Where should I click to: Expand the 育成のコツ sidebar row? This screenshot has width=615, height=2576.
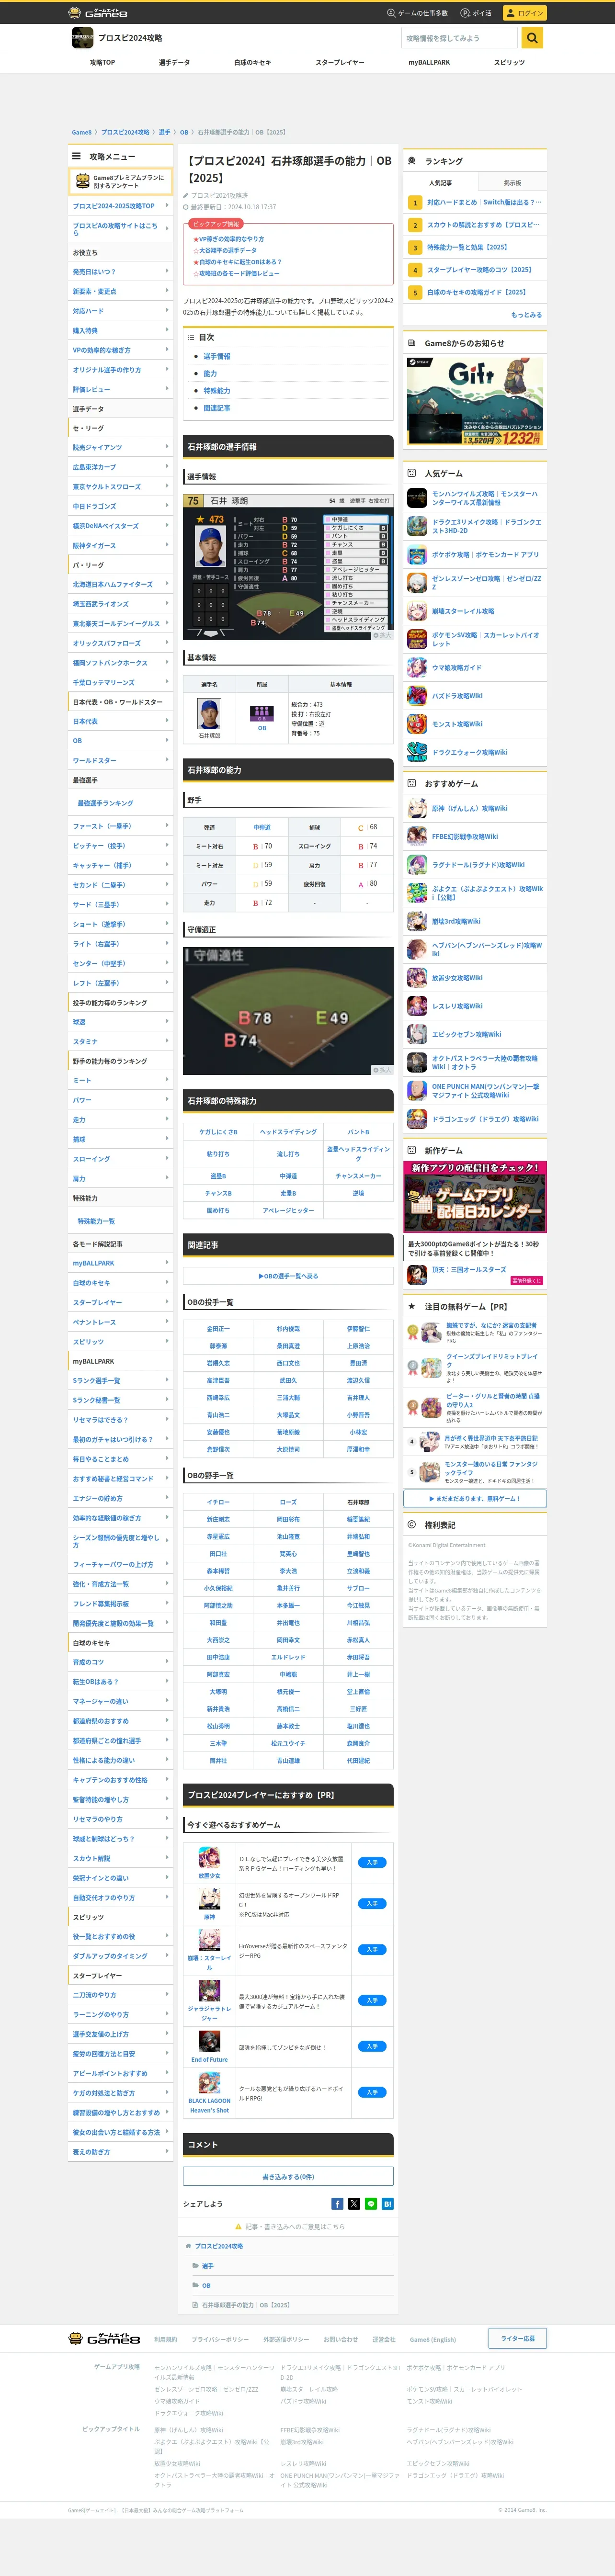point(121,1662)
